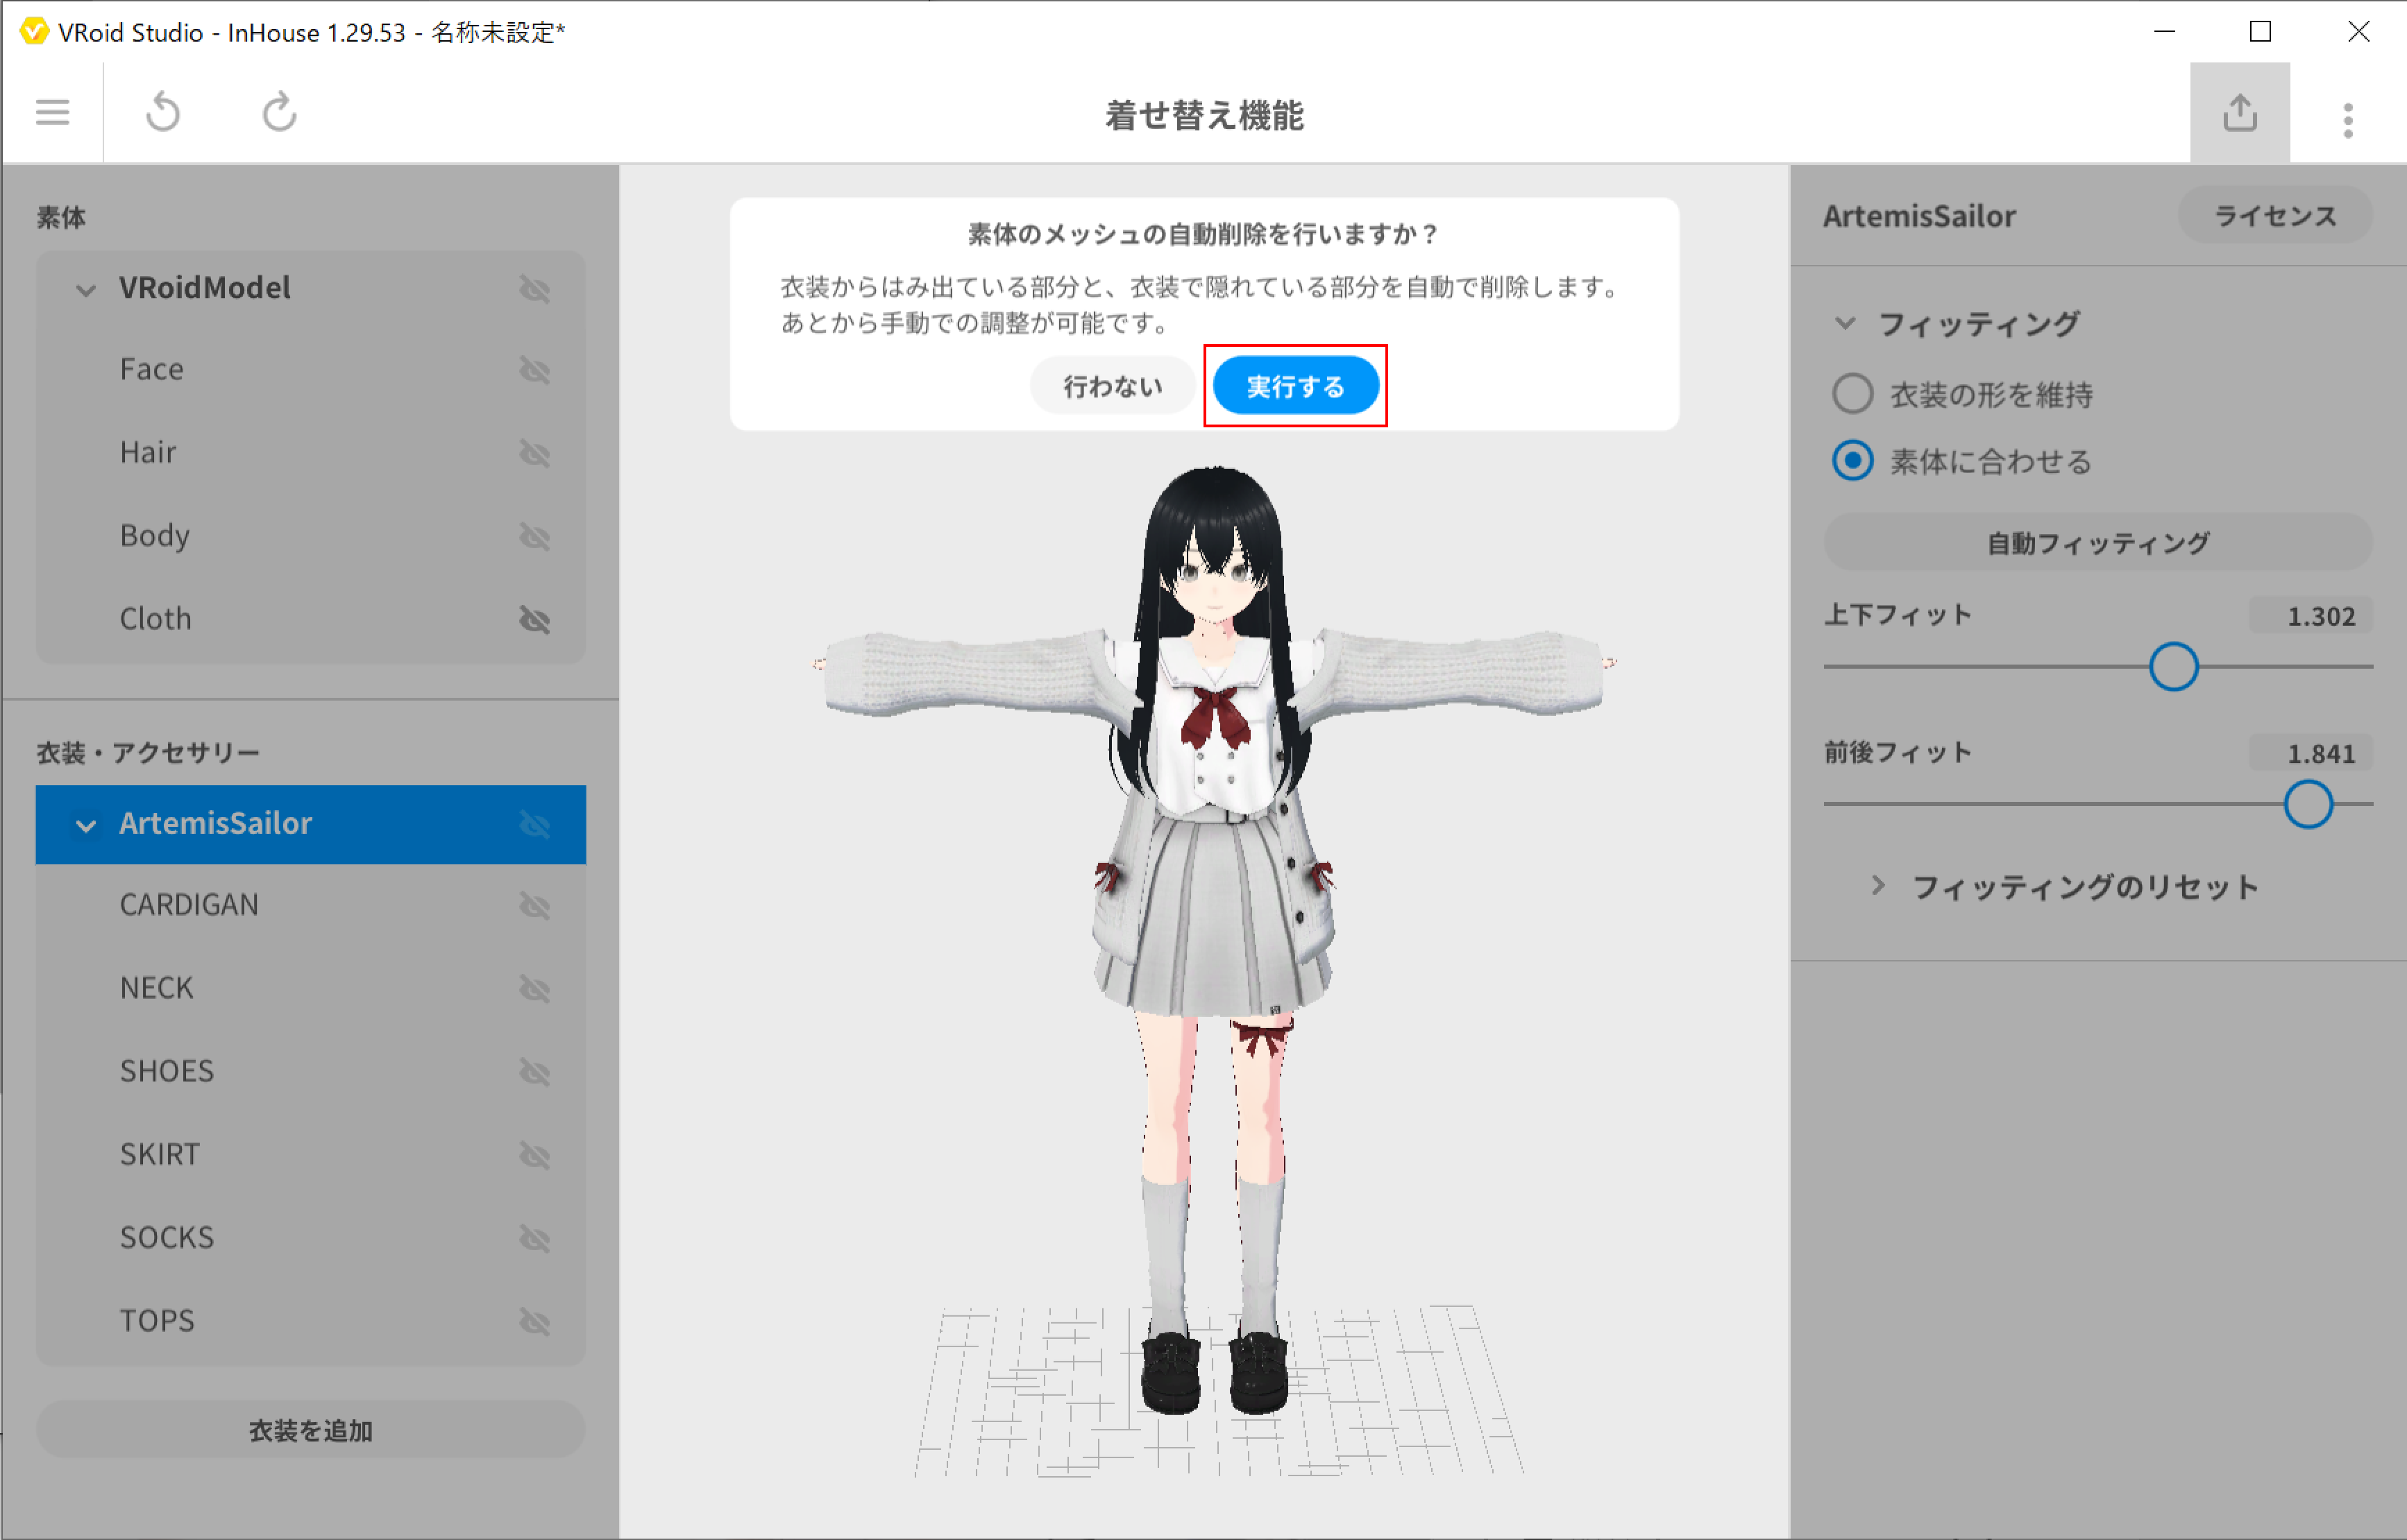Screen dimensions: 2407x1540
Task: Click the VRoid Studio app logo
Action: pyautogui.click(x=33, y=32)
